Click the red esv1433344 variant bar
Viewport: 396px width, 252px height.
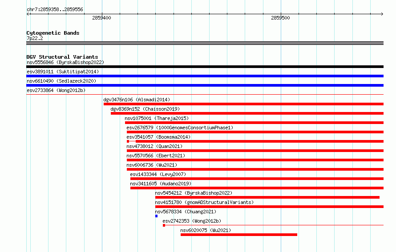coord(257,179)
